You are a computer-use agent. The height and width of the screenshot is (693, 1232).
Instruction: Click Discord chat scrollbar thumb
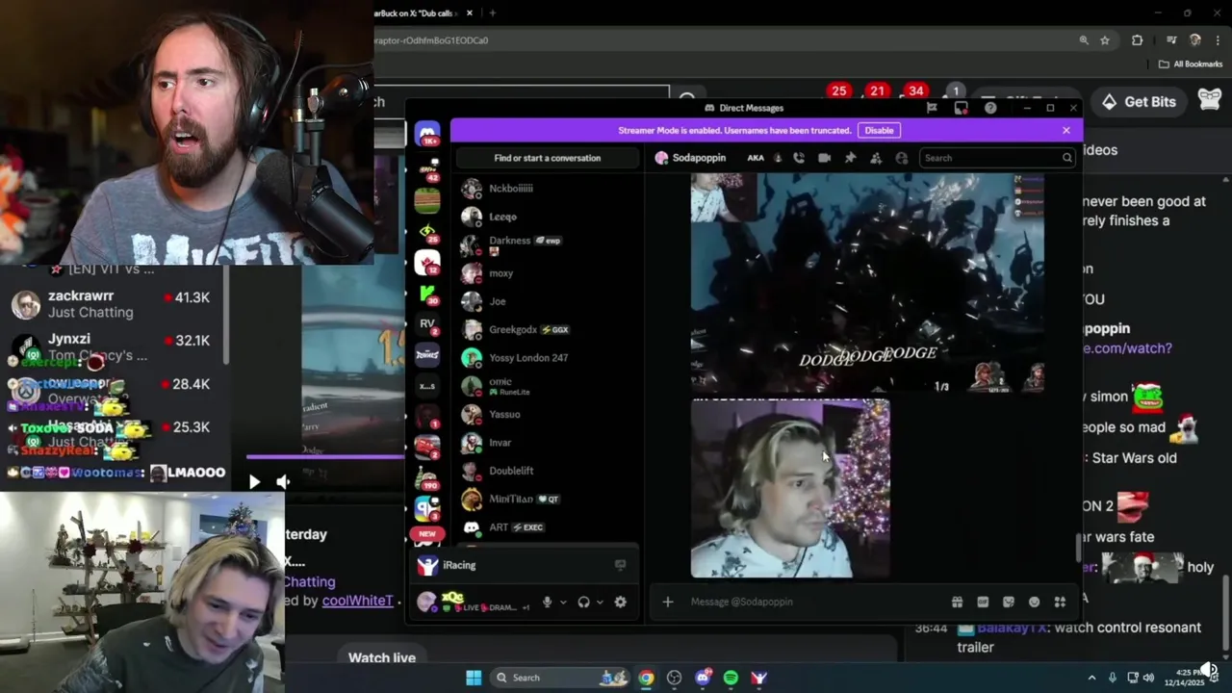[x=1077, y=548]
